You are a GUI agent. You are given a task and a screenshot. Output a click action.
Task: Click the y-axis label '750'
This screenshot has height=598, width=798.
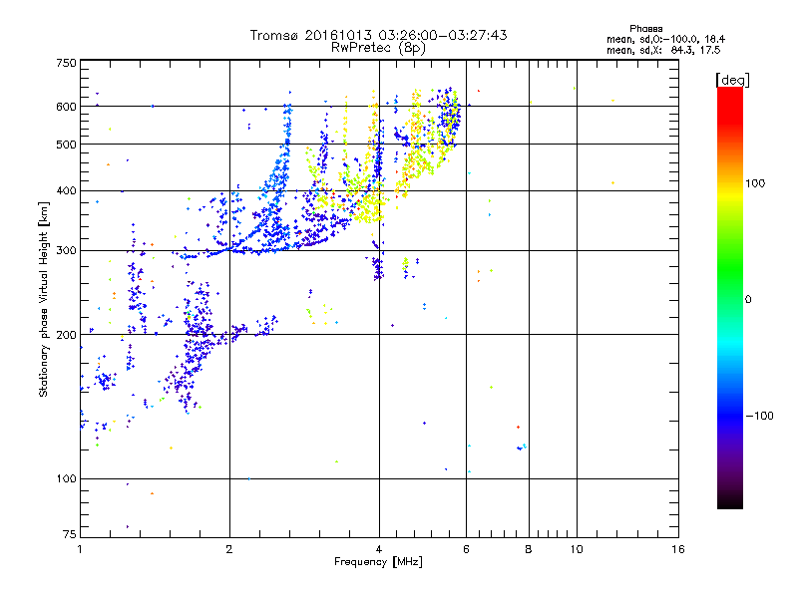click(x=66, y=63)
